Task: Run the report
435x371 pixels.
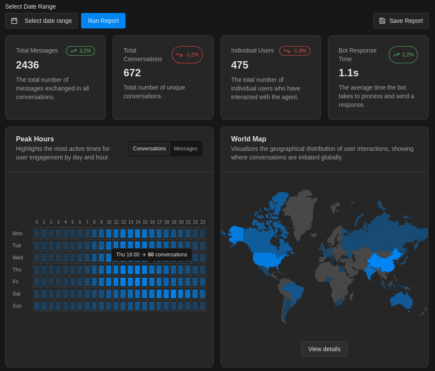Action: 103,21
